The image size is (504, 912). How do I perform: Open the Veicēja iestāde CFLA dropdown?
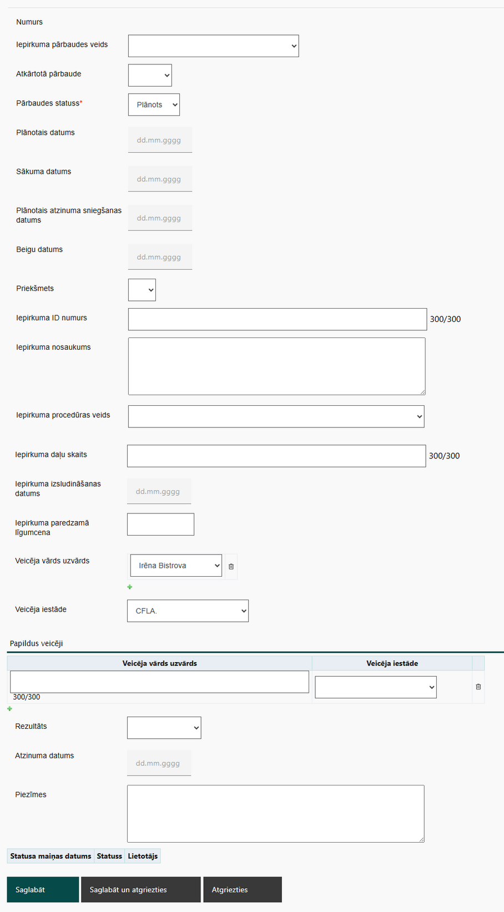pos(188,611)
